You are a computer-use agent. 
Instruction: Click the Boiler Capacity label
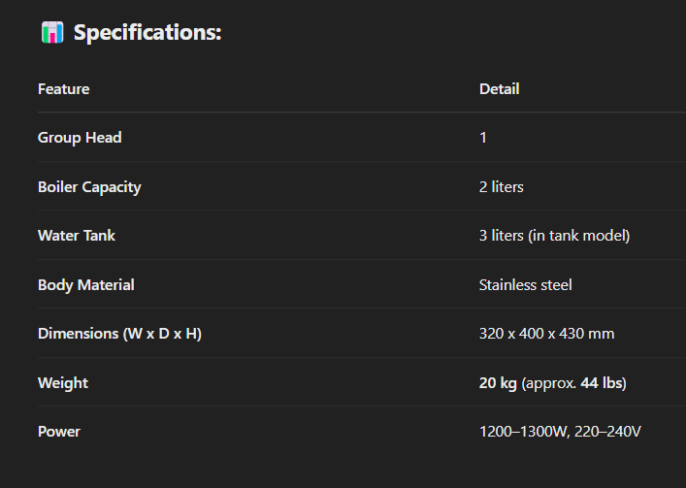(89, 187)
